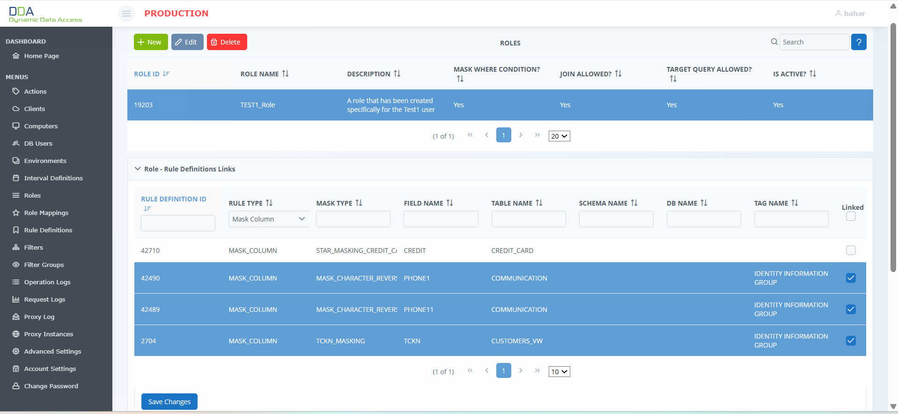The width and height of the screenshot is (898, 414).
Task: Uncheck Linked box for rule 2704
Action: point(851,341)
